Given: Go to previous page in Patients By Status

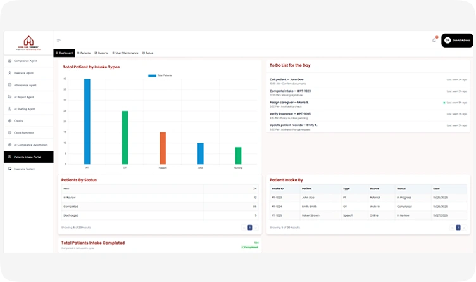Looking at the screenshot, I should tap(244, 228).
